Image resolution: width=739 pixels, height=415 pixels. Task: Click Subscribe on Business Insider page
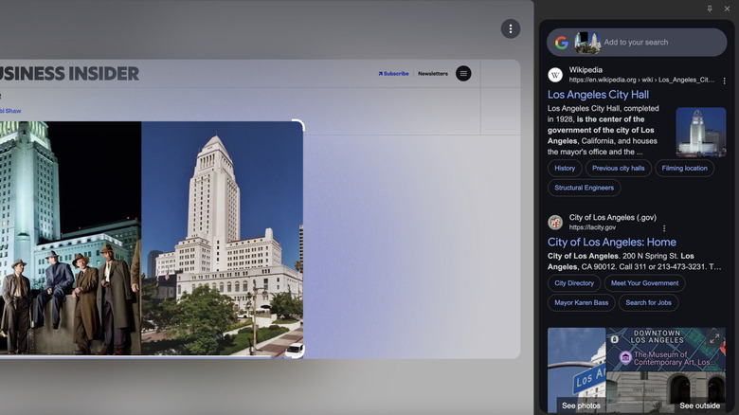tap(393, 74)
